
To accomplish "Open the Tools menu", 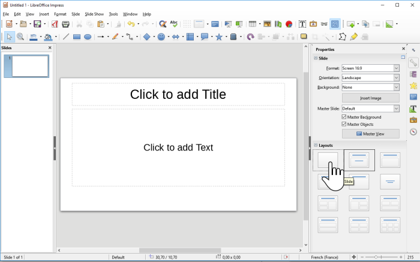I will 113,14.
